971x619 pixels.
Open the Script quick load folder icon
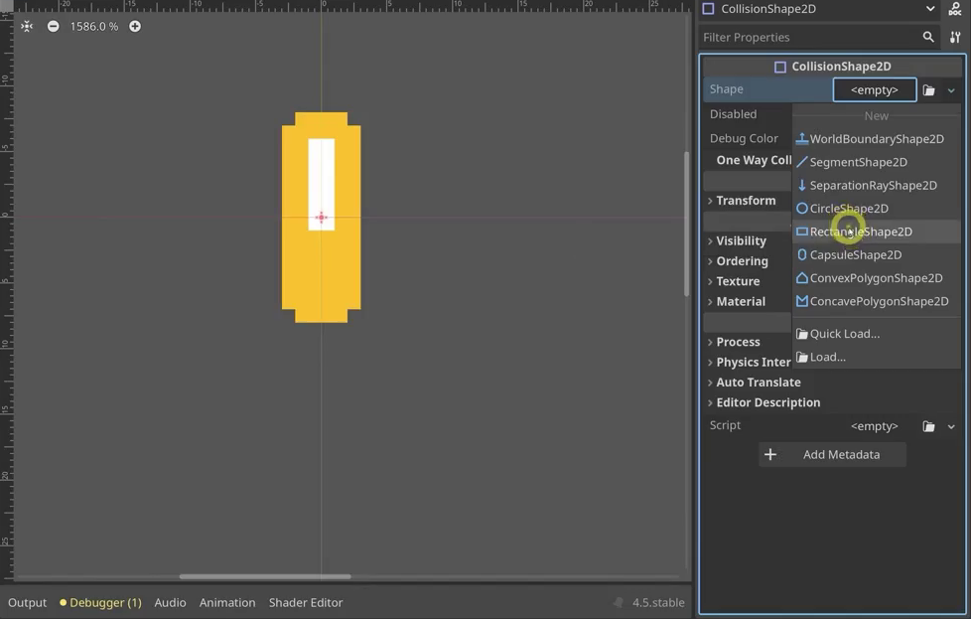pos(928,426)
